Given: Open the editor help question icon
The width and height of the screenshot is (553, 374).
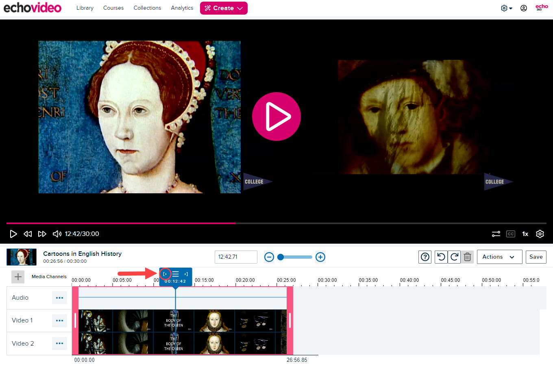Looking at the screenshot, I should (425, 257).
